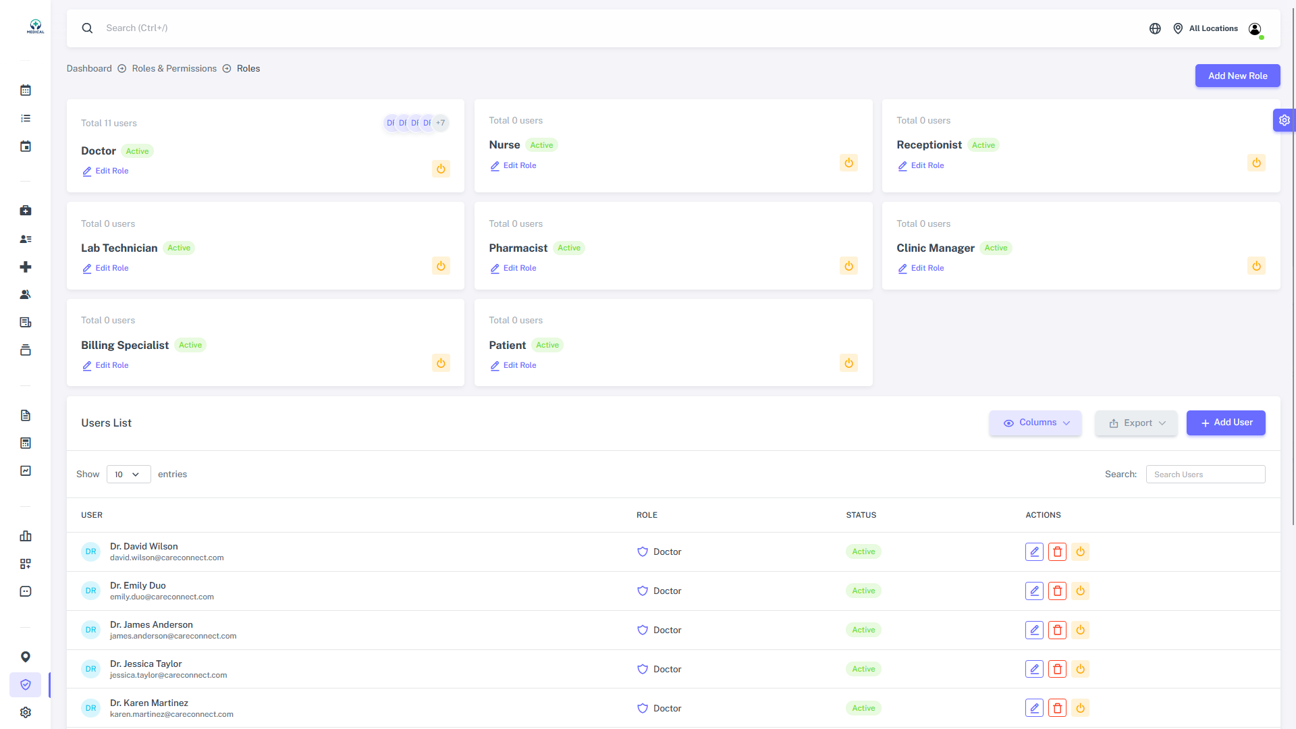Click the stacked boxes sidebar icon
Image resolution: width=1296 pixels, height=729 pixels.
pyautogui.click(x=26, y=350)
